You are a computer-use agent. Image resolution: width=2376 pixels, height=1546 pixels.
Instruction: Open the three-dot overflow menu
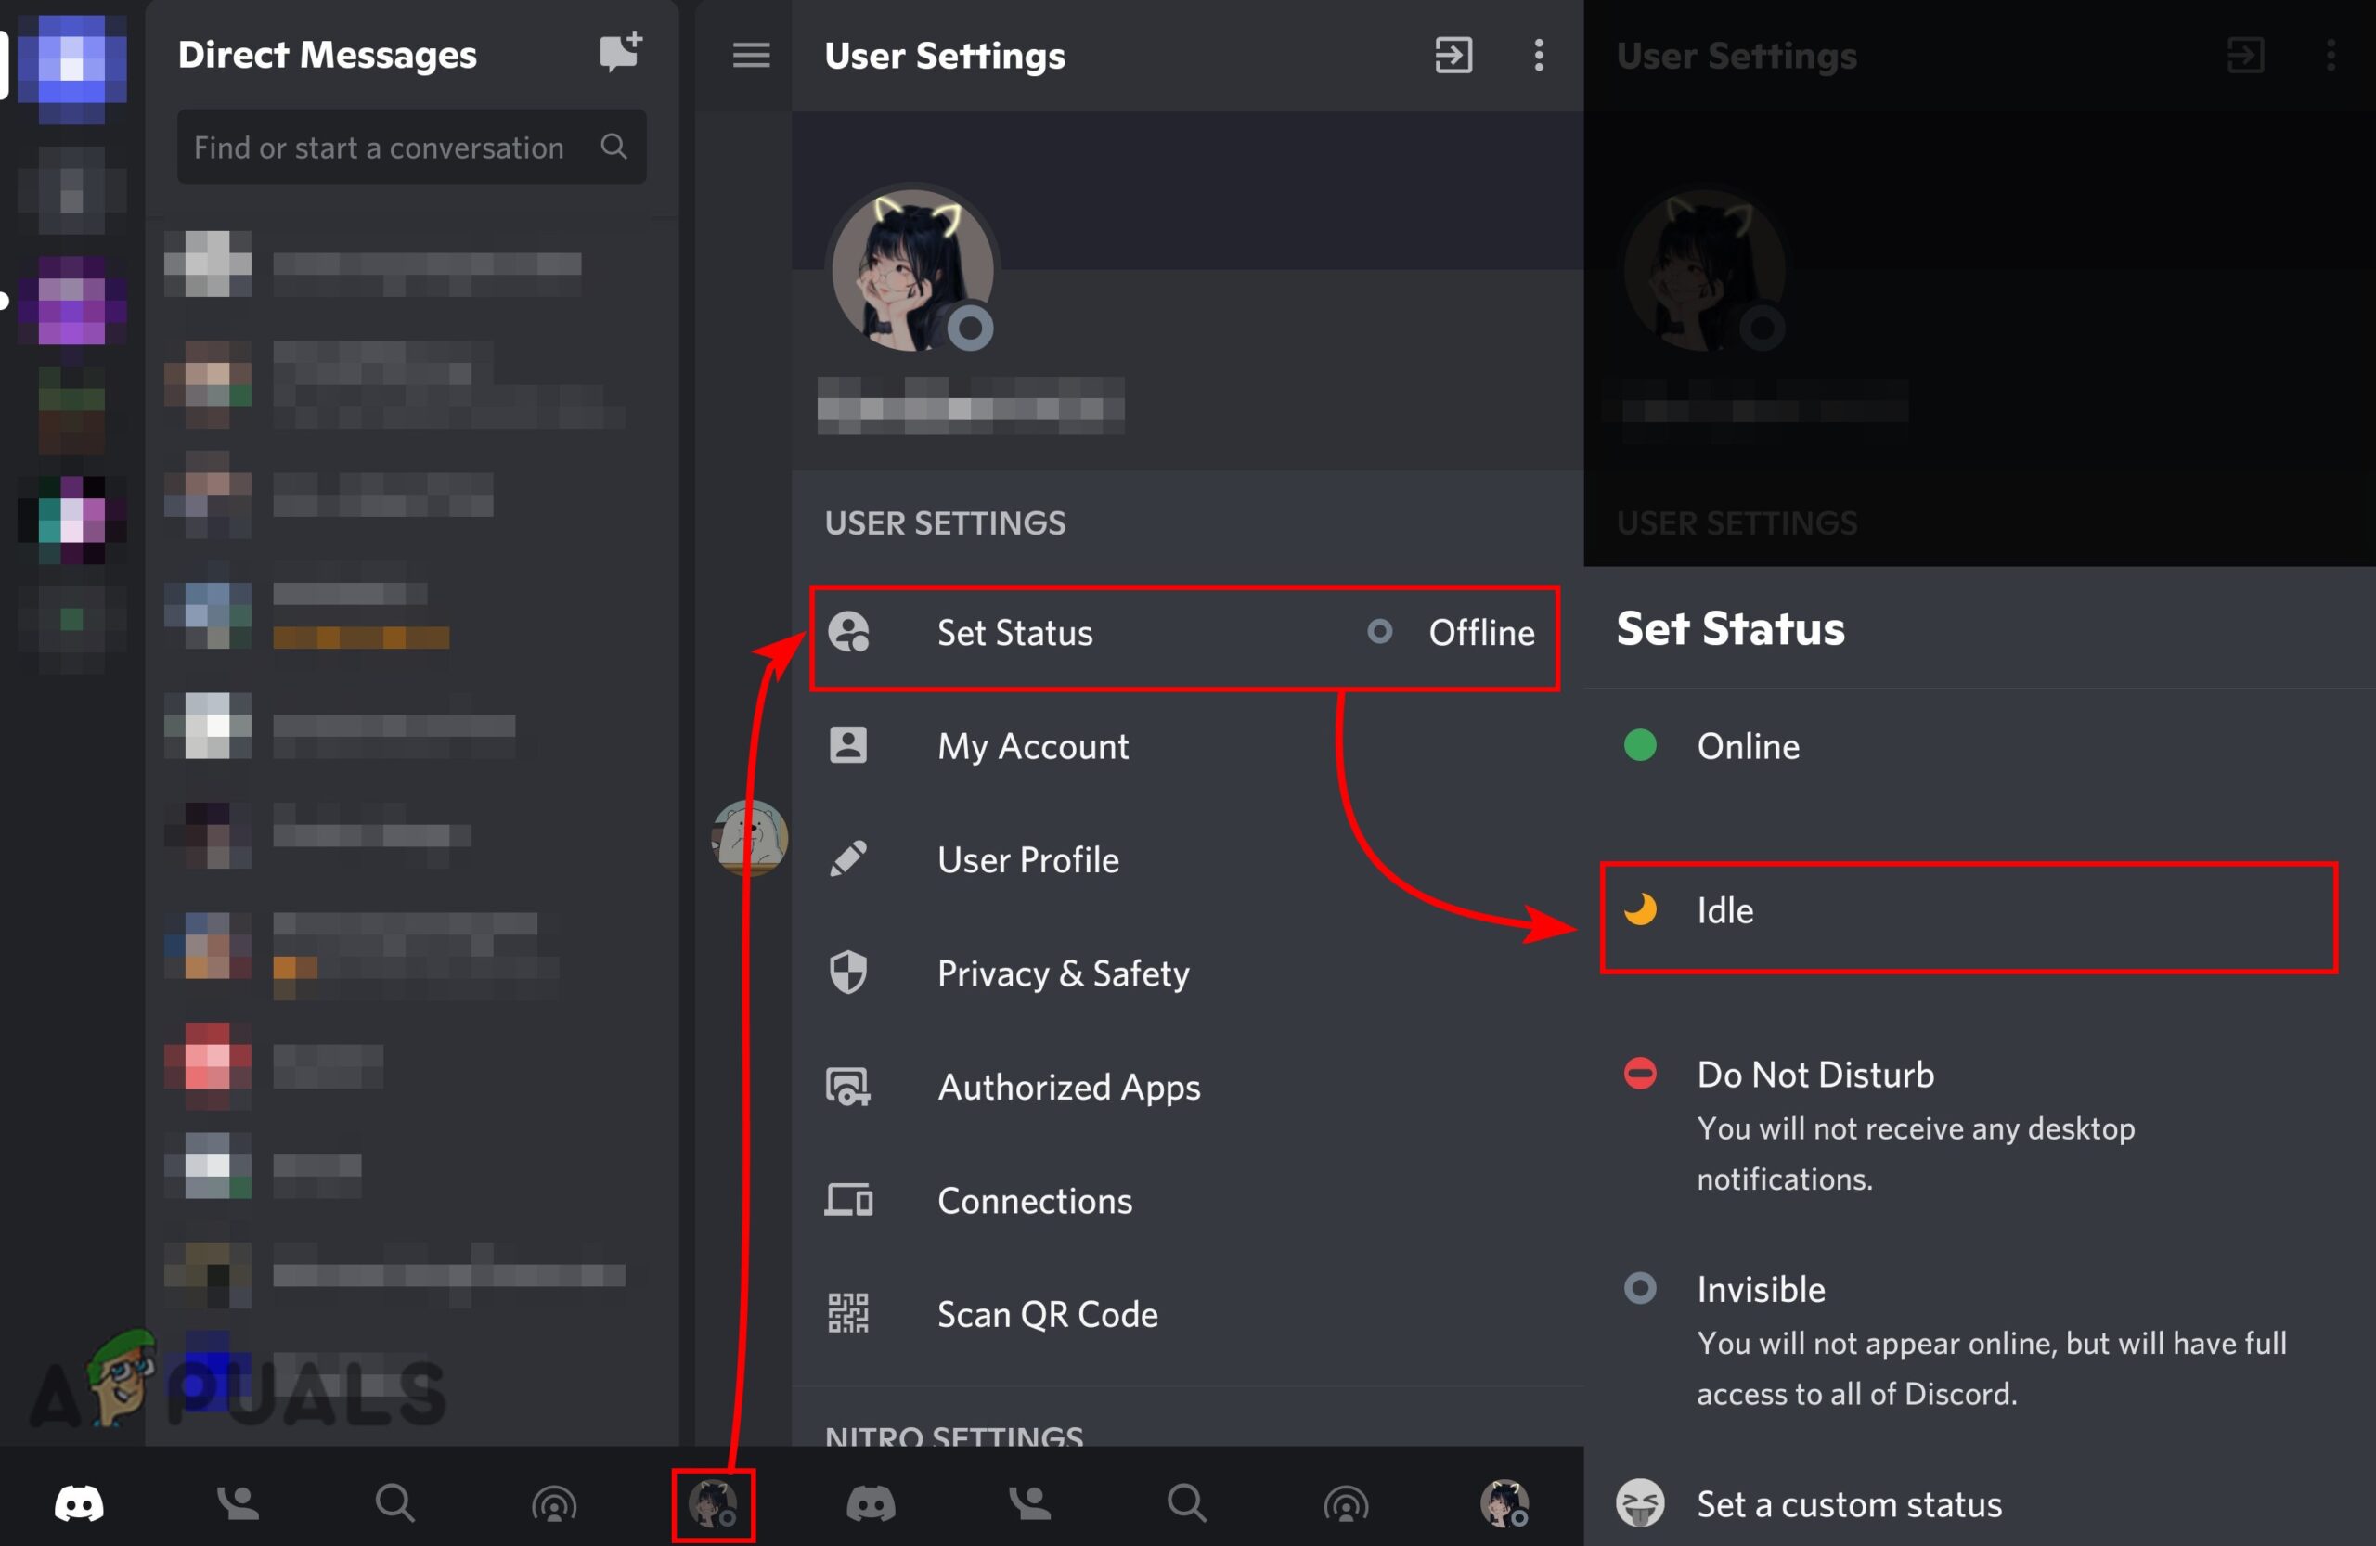[x=1539, y=55]
